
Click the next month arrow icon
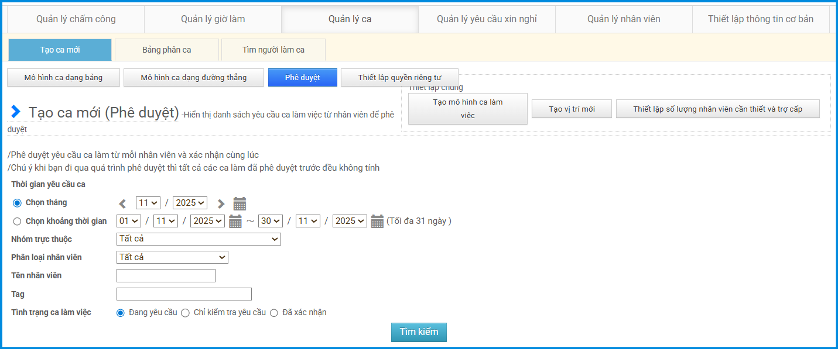click(x=221, y=203)
